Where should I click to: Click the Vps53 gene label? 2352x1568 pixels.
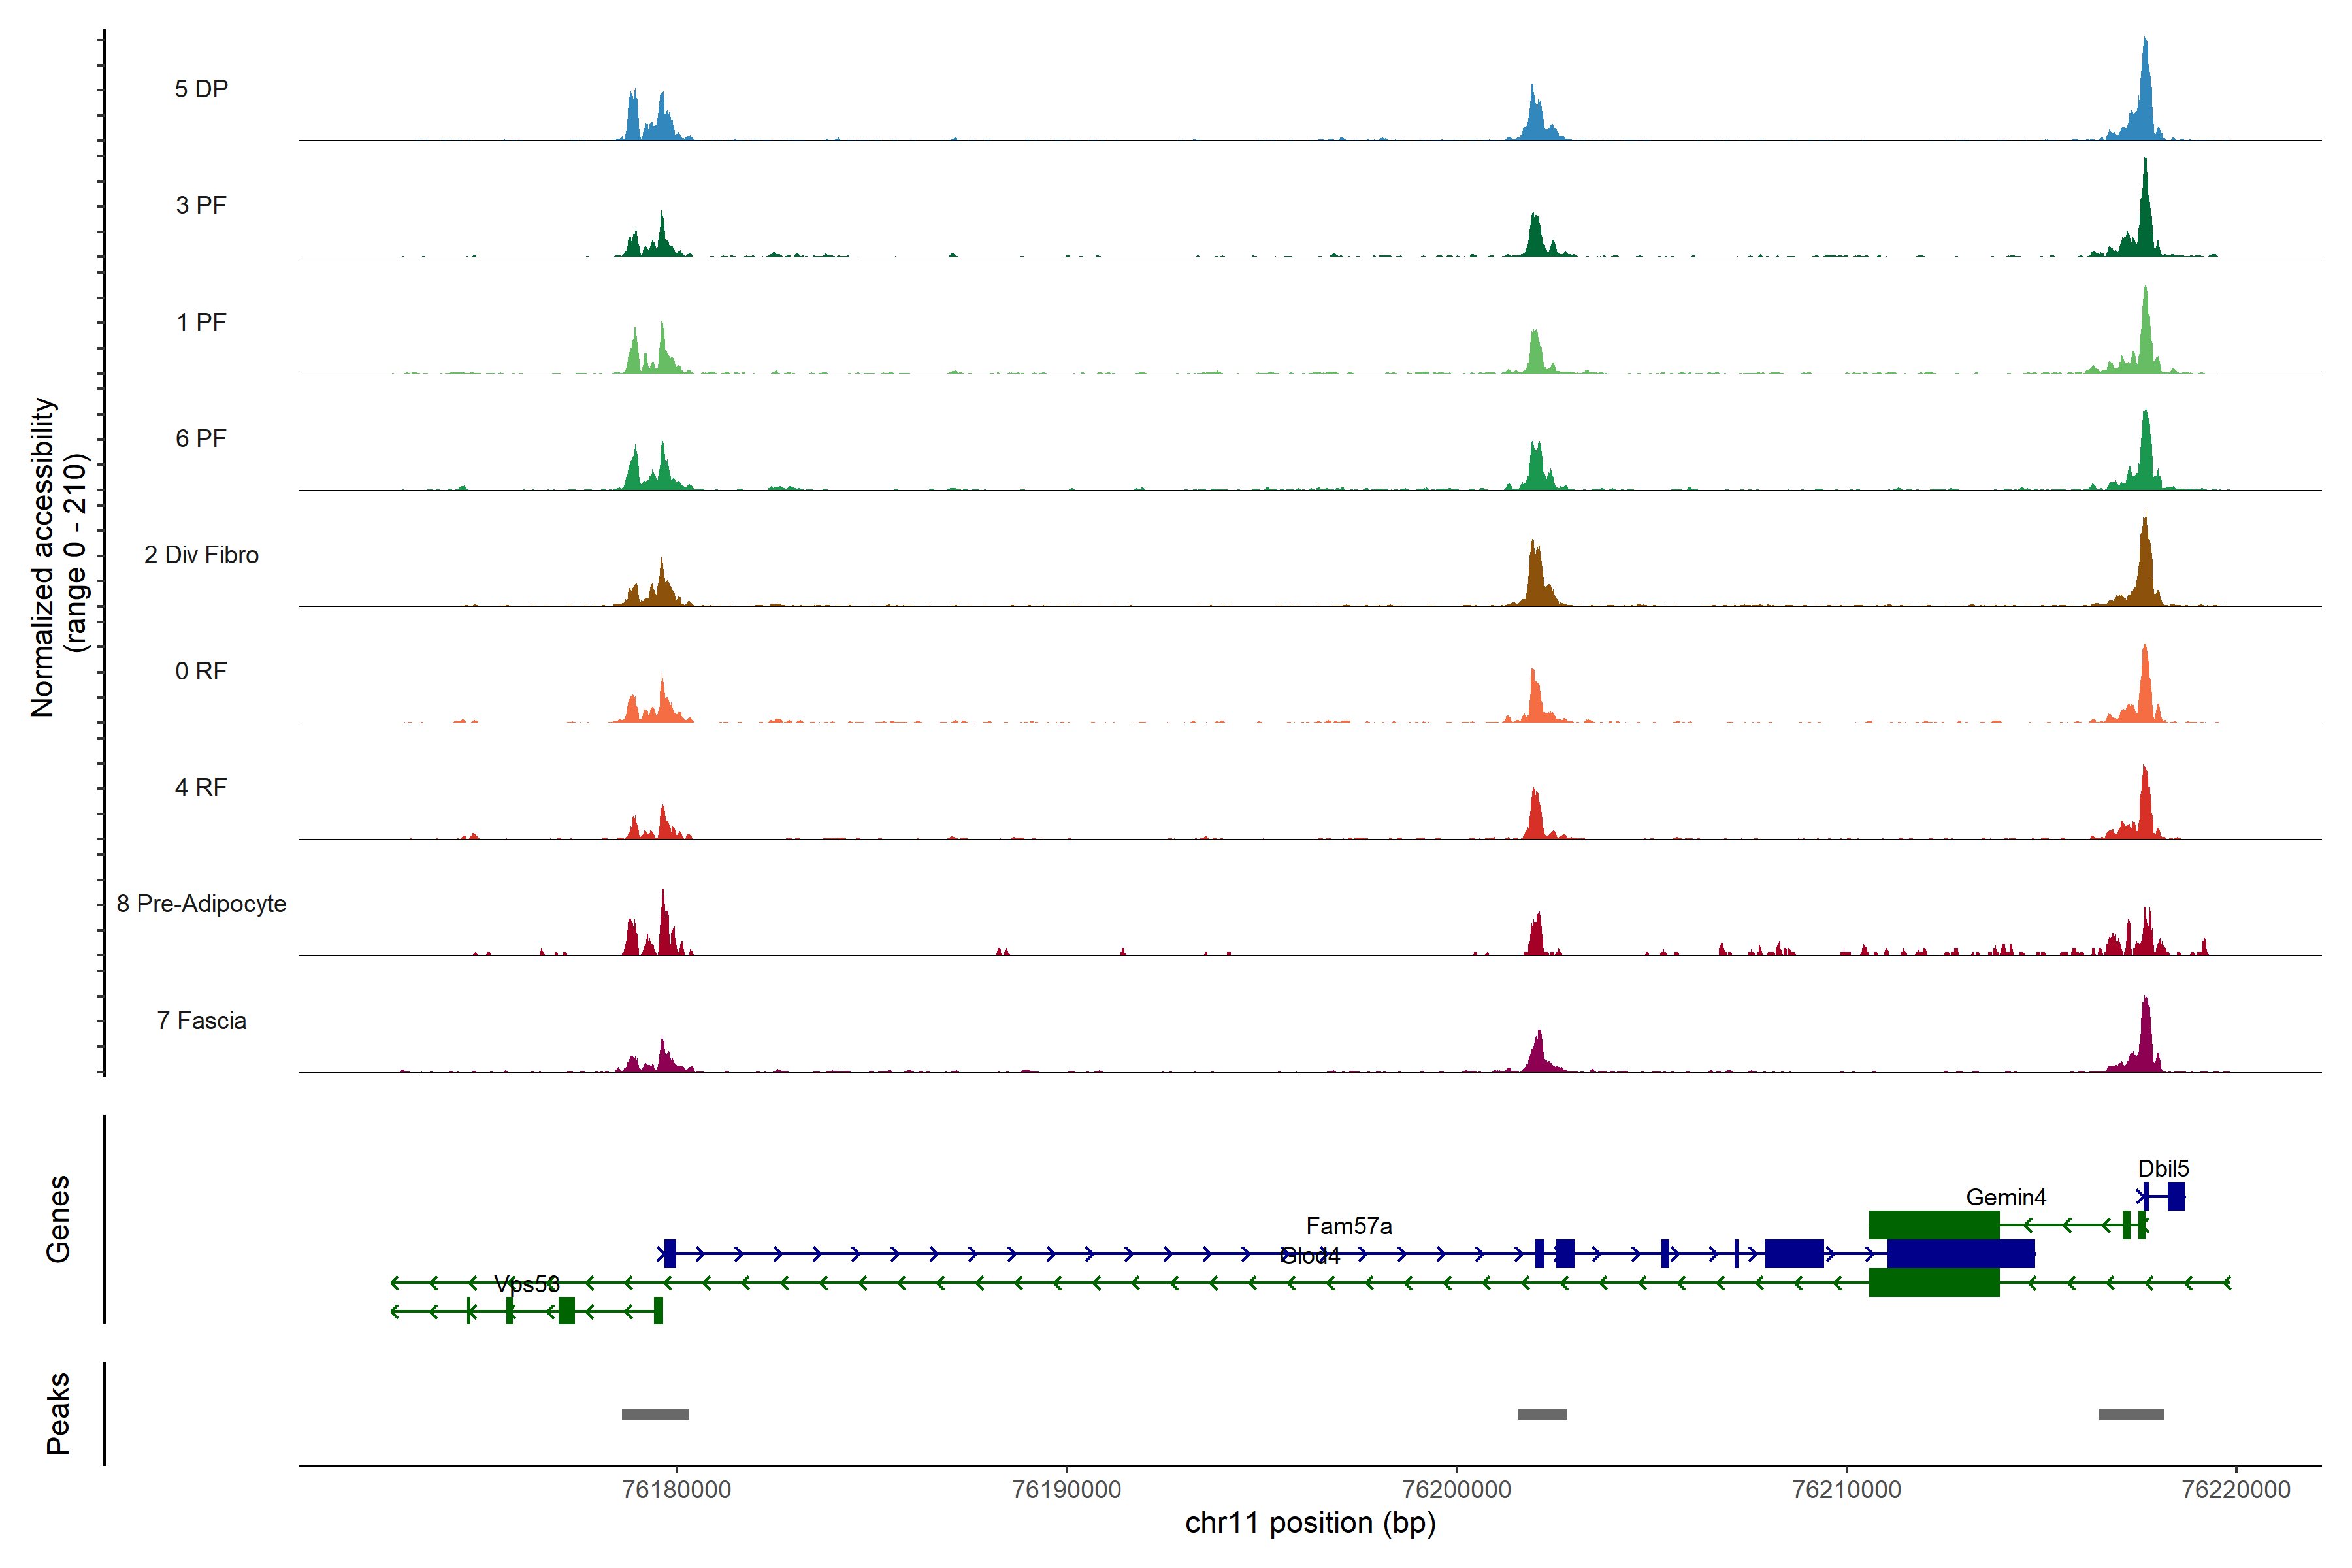click(x=526, y=1284)
